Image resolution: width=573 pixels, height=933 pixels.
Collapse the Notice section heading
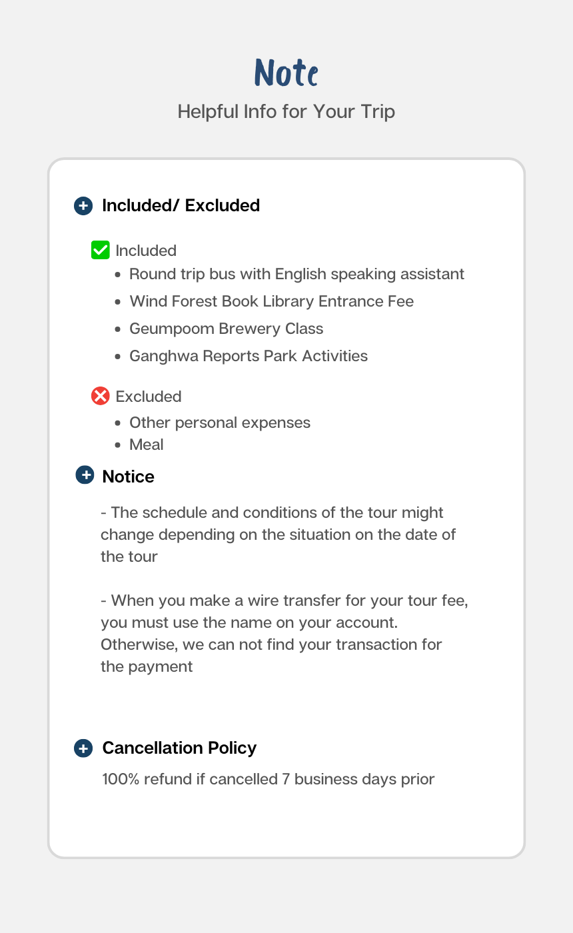click(128, 476)
